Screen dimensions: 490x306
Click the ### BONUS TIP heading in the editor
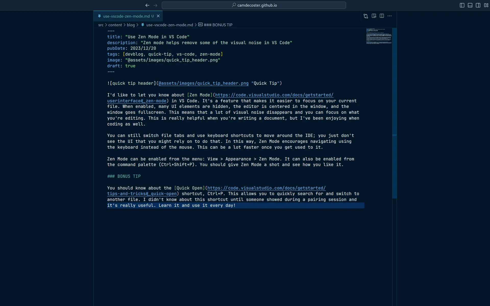point(124,176)
